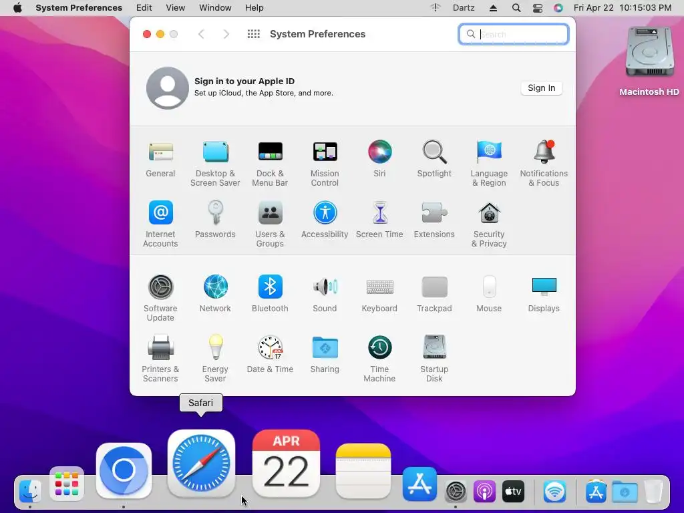684x513 pixels.
Task: Open Mouse preferences pane
Action: (x=489, y=294)
